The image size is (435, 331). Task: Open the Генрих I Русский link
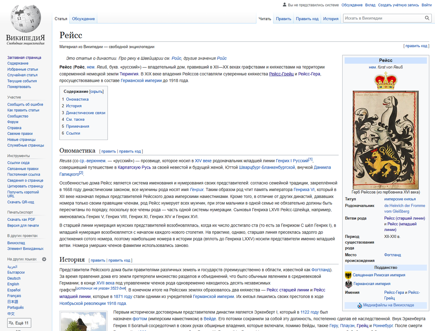tap(292, 161)
